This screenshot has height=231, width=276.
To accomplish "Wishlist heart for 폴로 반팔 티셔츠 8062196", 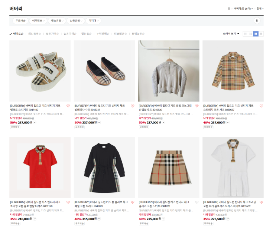I will (68, 202).
